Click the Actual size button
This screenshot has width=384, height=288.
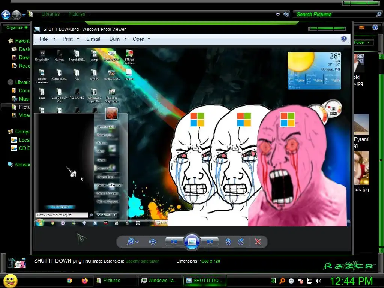coord(153,242)
